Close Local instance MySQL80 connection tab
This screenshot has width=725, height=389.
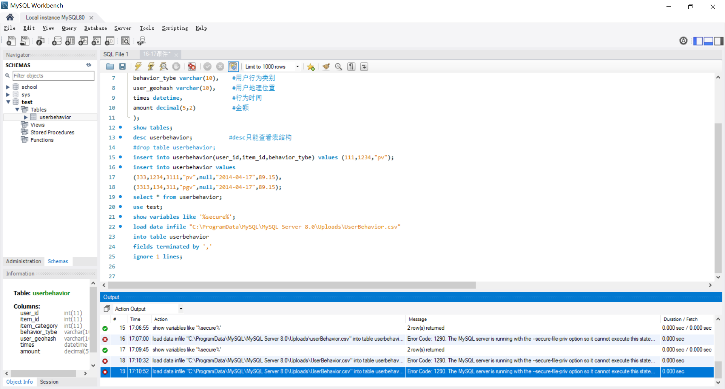tap(91, 17)
